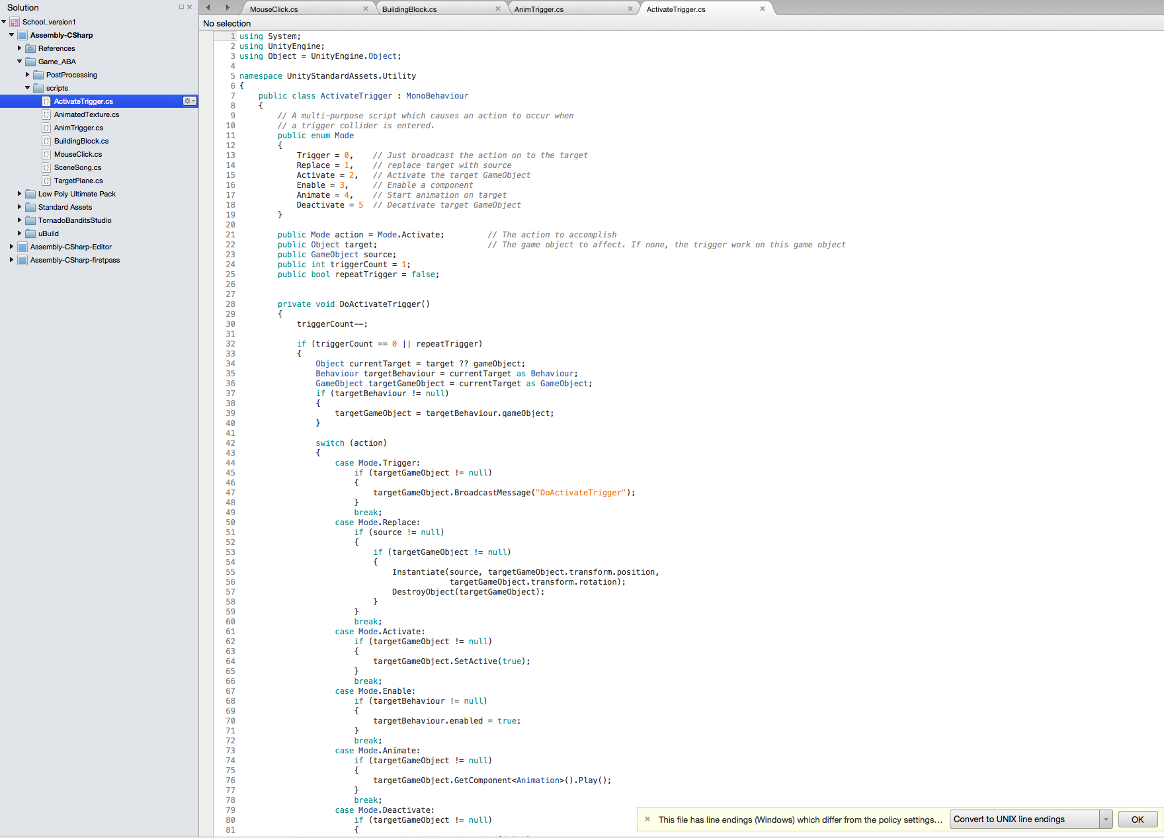Click the scripts folder icon
Screen dimensions: 1164x838
pyautogui.click(x=38, y=88)
